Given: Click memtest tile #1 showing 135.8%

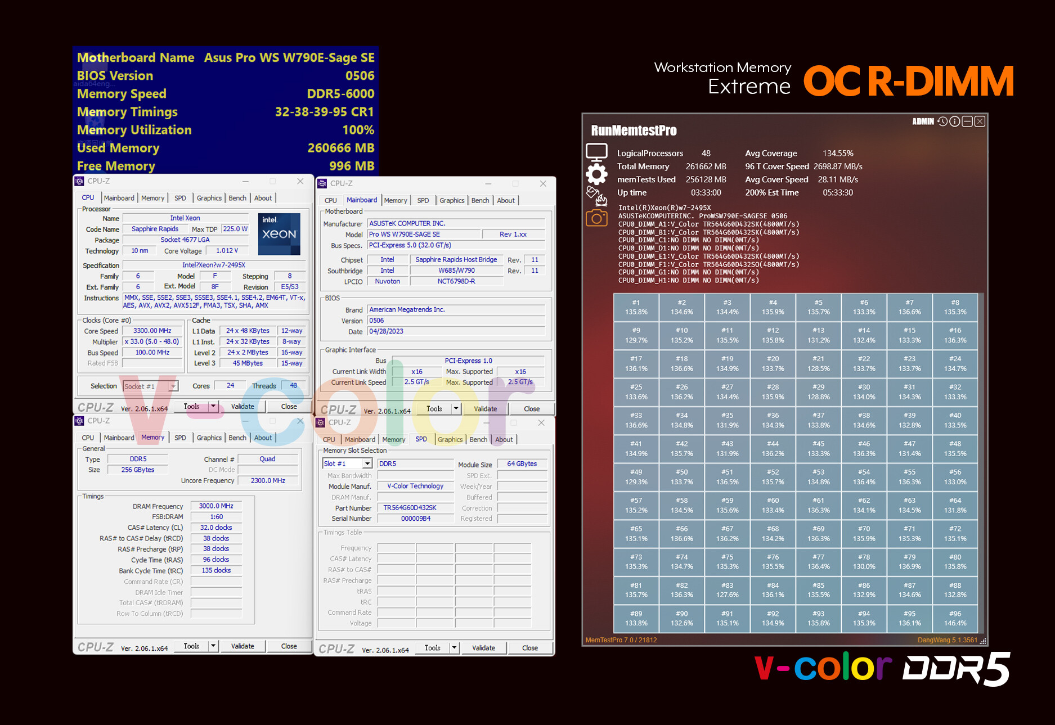Looking at the screenshot, I should [636, 307].
